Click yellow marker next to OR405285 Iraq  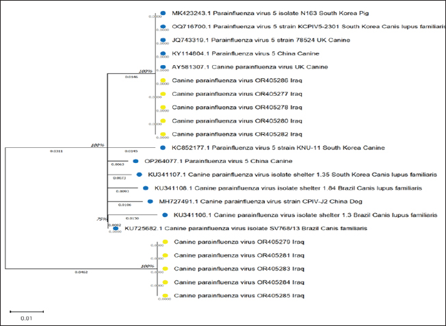coord(165,295)
